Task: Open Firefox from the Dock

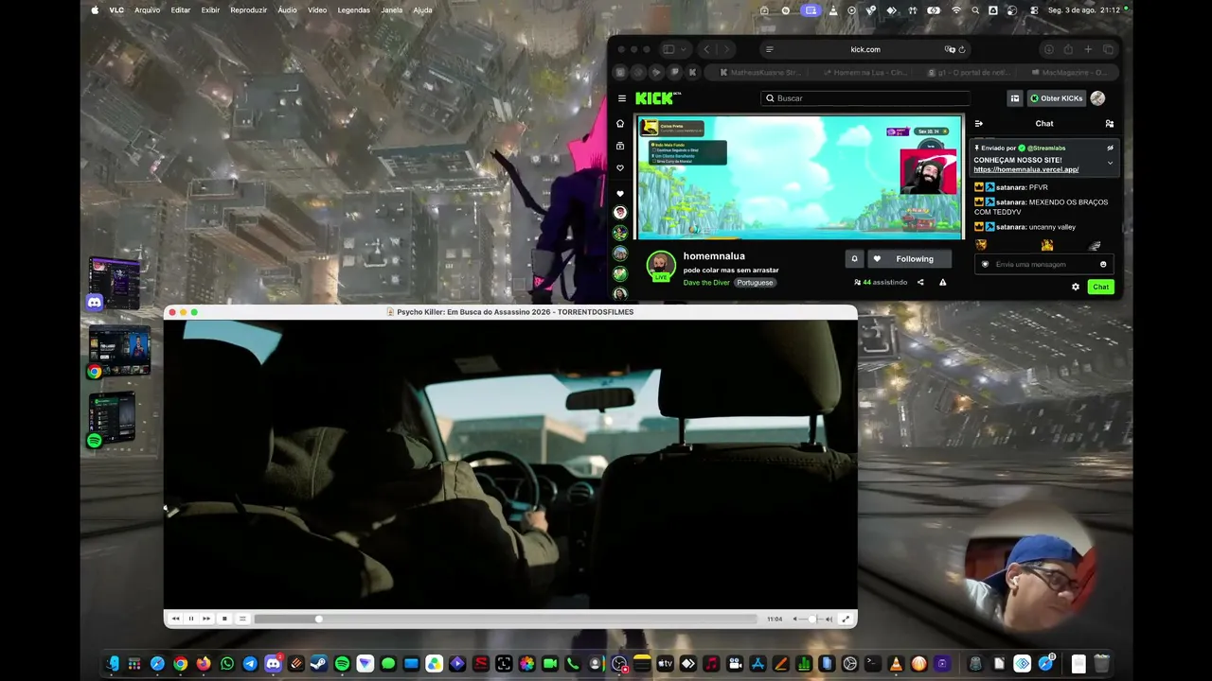Action: (x=204, y=664)
